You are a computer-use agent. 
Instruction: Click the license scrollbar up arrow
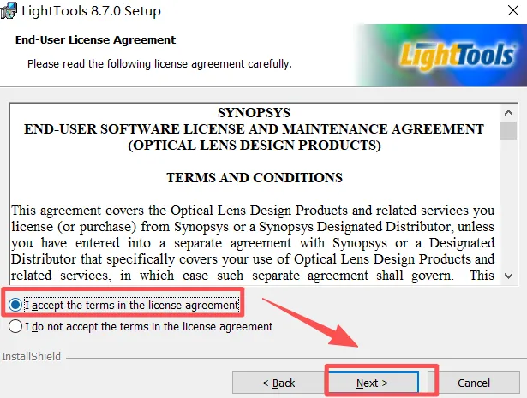508,113
